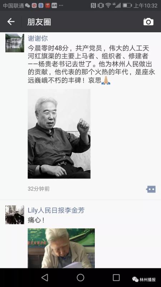Open the comment and like bubble icon
The image size is (161, 287).
tap(151, 189)
